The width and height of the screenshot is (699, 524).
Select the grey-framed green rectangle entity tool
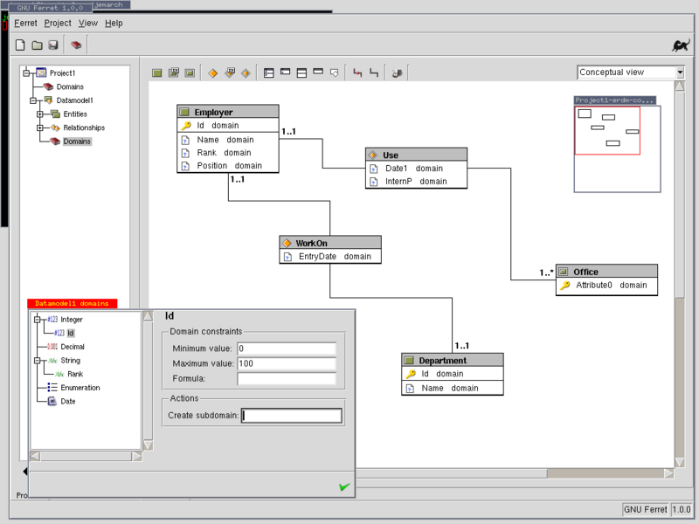click(x=190, y=73)
